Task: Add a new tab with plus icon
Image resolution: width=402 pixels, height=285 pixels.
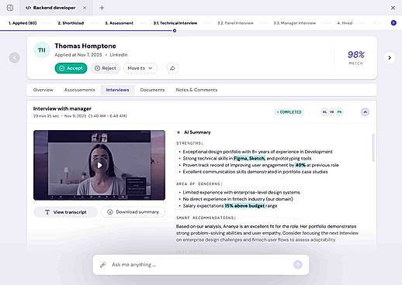Action: tap(102, 8)
